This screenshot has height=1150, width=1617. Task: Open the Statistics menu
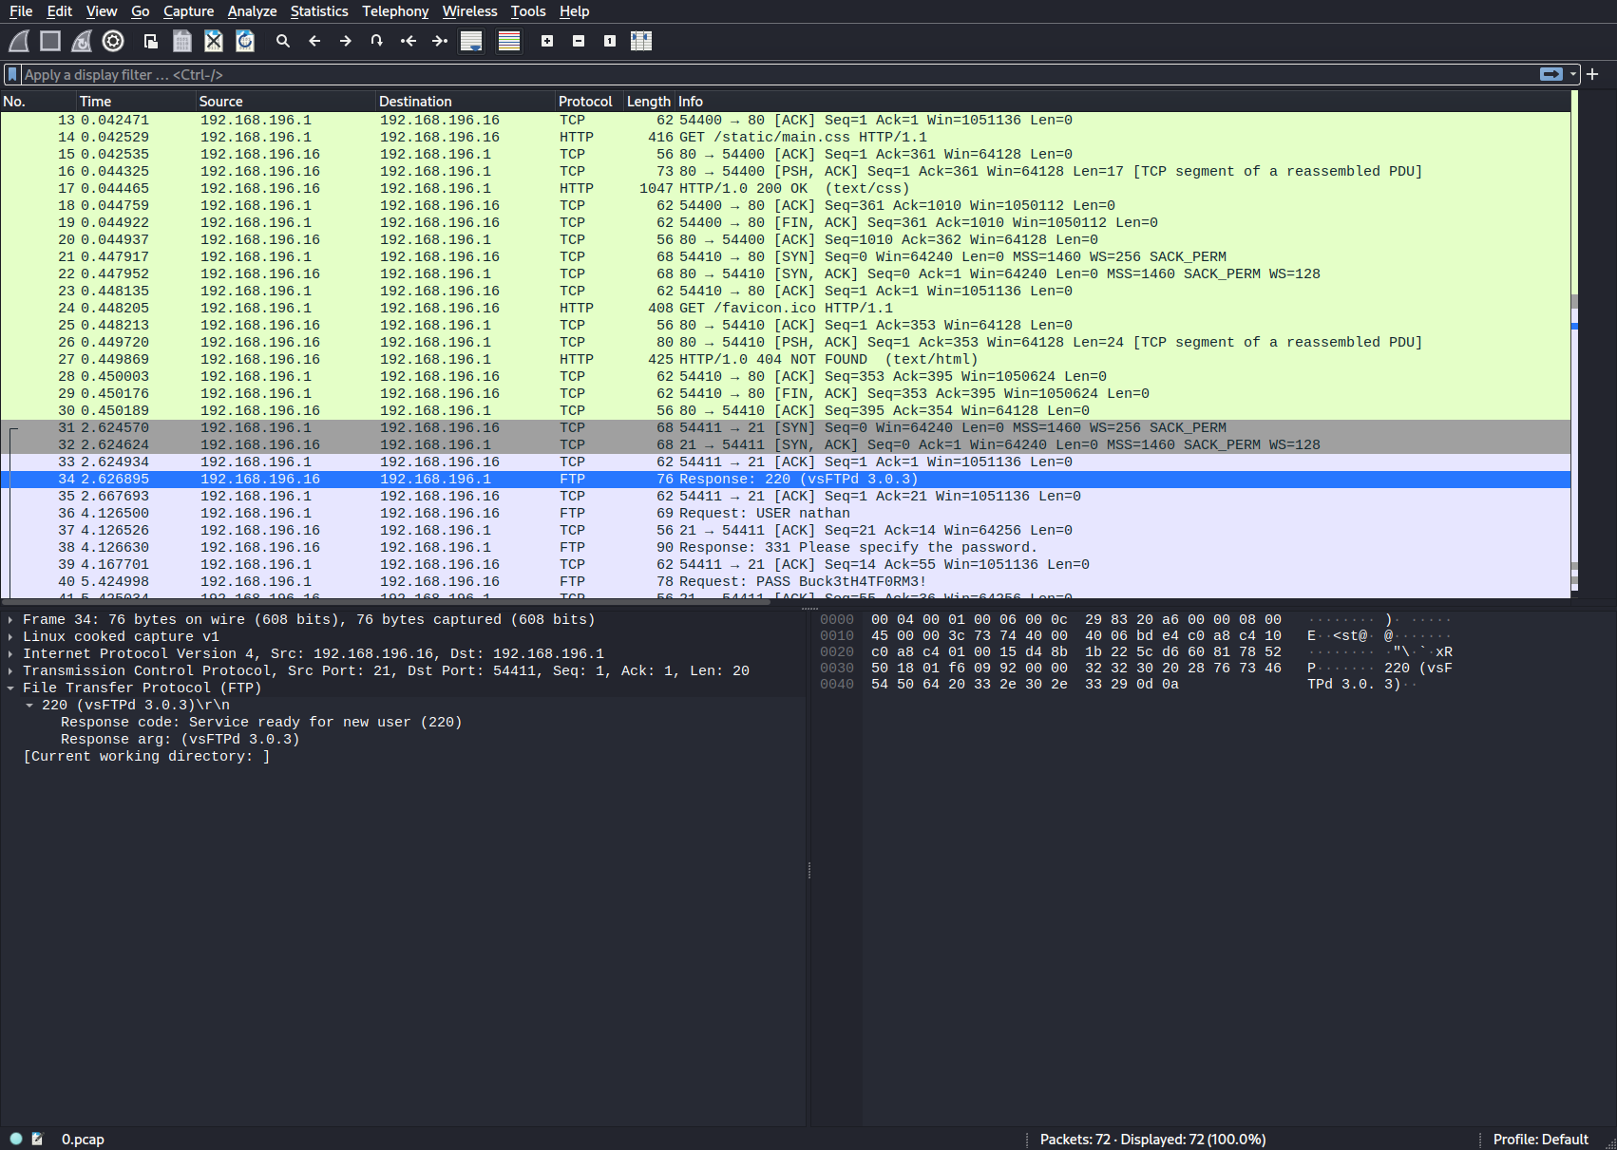click(x=319, y=11)
